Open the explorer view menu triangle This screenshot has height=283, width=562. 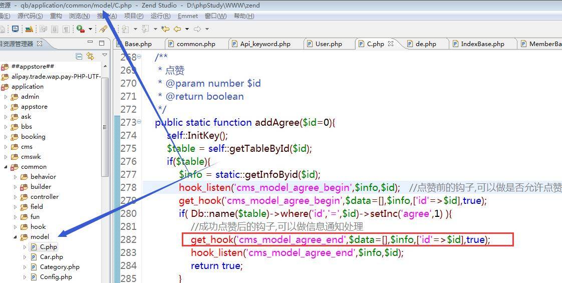coord(104,55)
